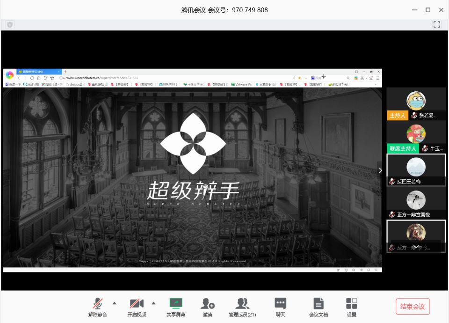
Task: Select host 张若易's duck avatar
Action: [x=416, y=101]
